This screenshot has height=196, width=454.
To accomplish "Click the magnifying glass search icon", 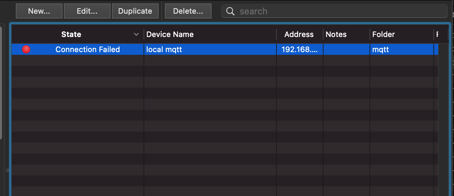I will click(230, 11).
